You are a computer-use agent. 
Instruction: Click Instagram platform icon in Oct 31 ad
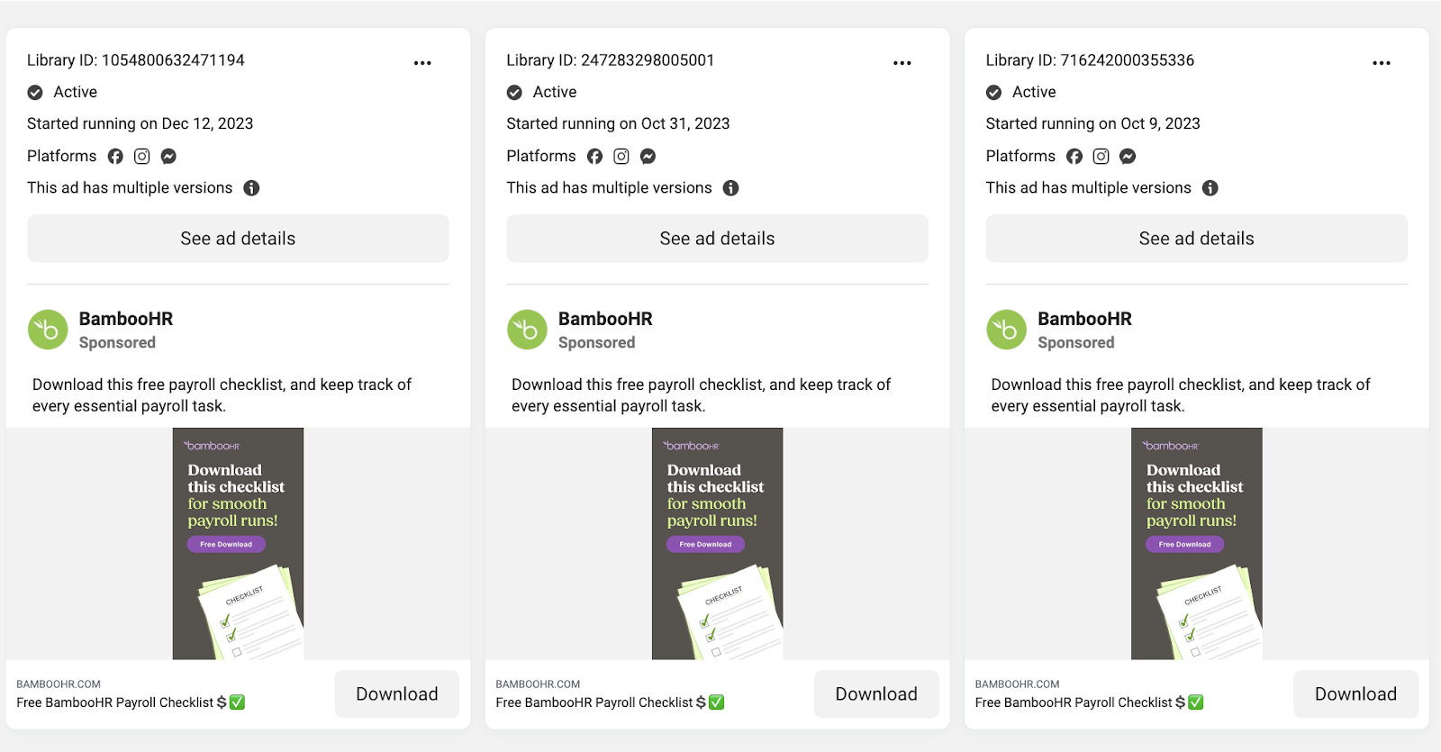tap(621, 157)
